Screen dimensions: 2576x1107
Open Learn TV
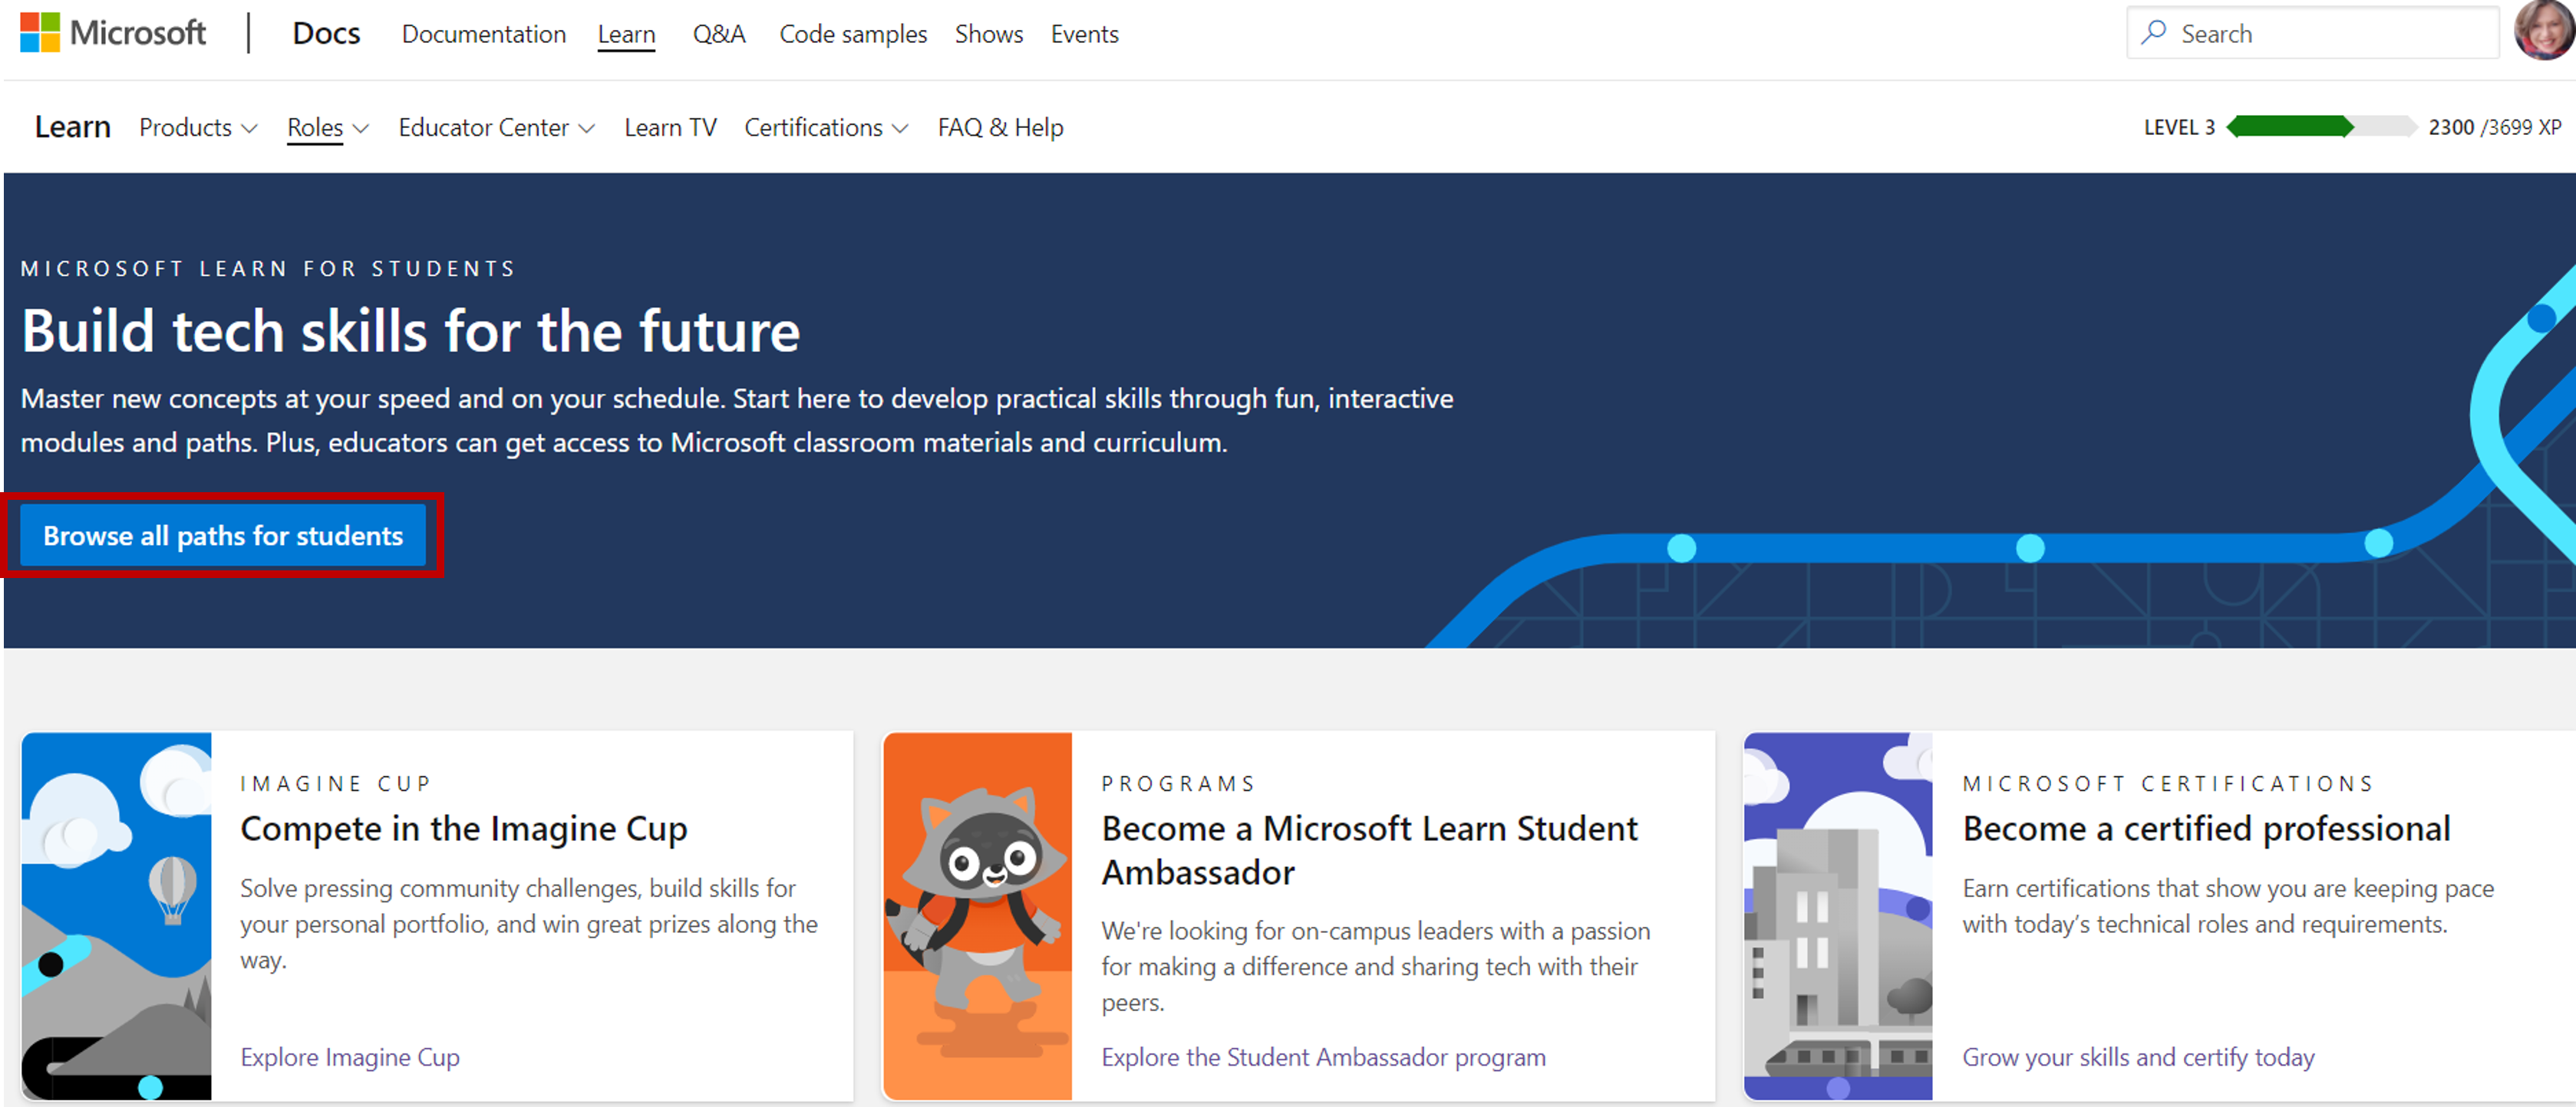(670, 127)
